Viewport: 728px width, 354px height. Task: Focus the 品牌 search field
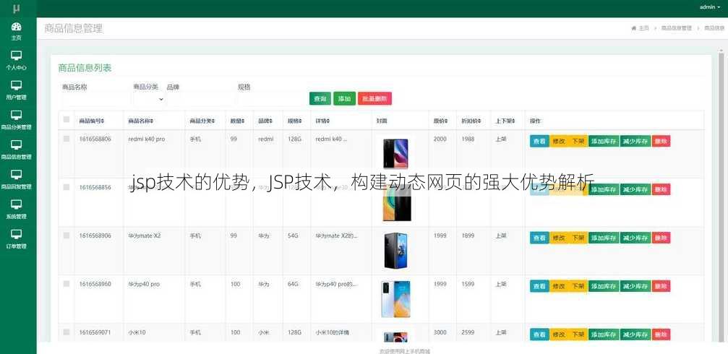point(200,99)
